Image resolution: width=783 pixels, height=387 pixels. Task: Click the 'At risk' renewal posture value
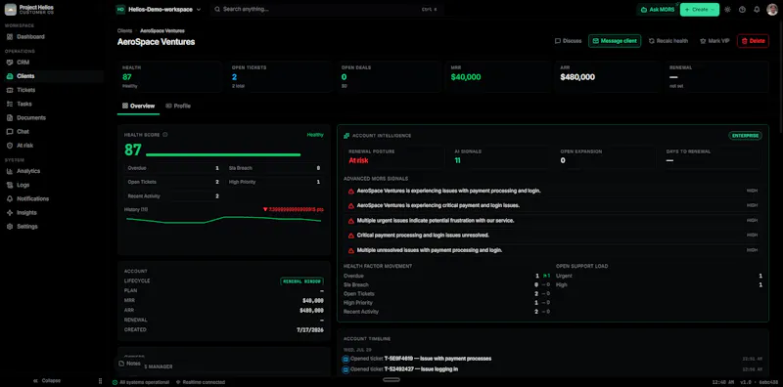[x=358, y=160]
